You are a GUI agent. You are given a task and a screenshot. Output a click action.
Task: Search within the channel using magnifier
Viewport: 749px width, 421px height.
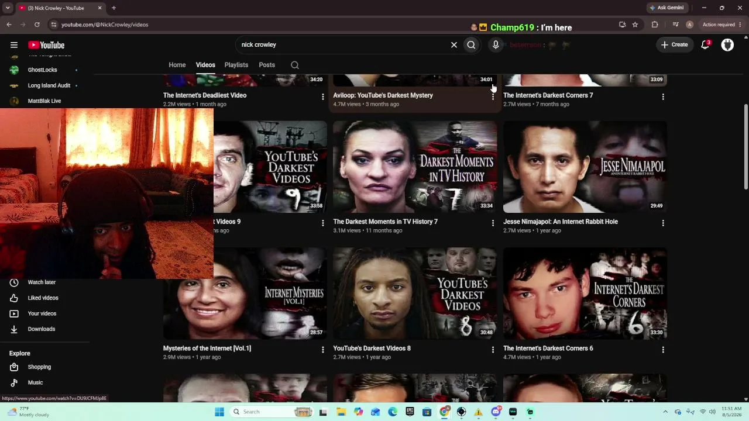(x=295, y=65)
